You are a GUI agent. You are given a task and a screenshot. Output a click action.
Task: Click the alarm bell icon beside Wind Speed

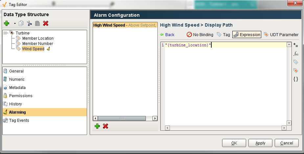[48, 49]
